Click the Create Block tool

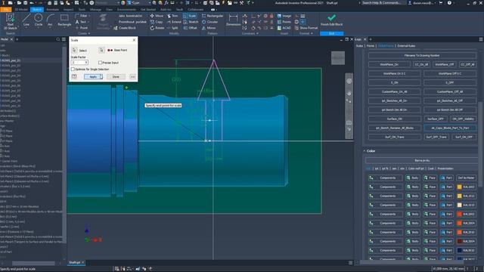tap(125, 28)
